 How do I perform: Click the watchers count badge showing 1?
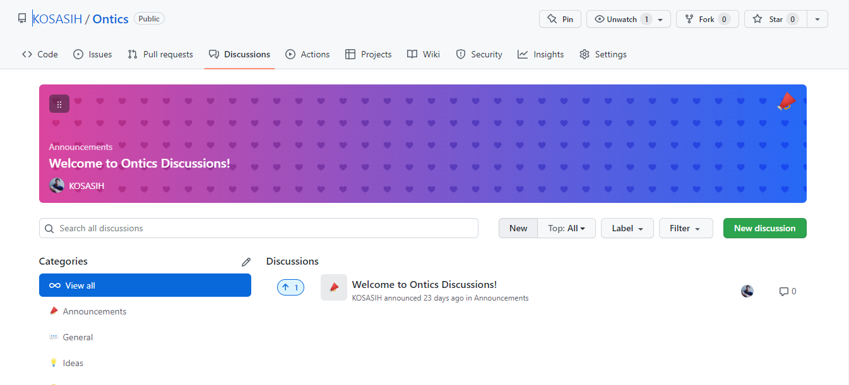pyautogui.click(x=646, y=19)
